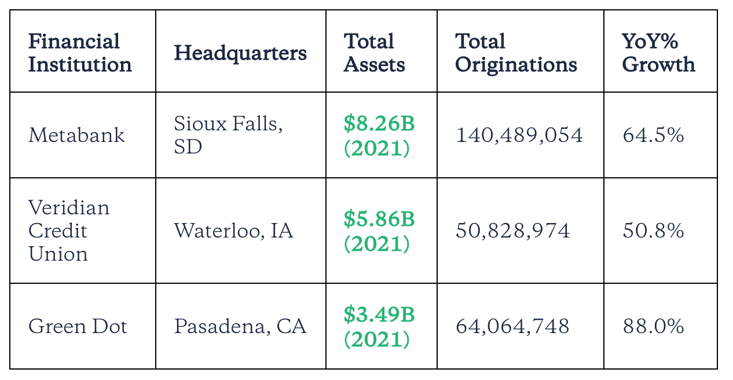Click the Financial Institution column header
The height and width of the screenshot is (380, 733).
pos(80,53)
